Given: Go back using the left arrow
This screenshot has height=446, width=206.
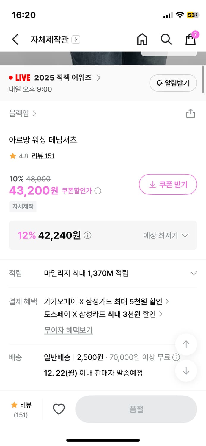Looking at the screenshot, I should [x=15, y=39].
